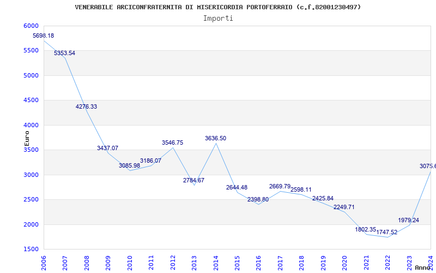Select the 3636.50 peak label
Screen dimensions: 436x273
(x=215, y=138)
